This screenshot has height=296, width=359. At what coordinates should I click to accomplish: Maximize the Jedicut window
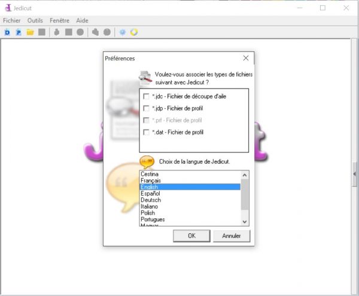point(323,8)
